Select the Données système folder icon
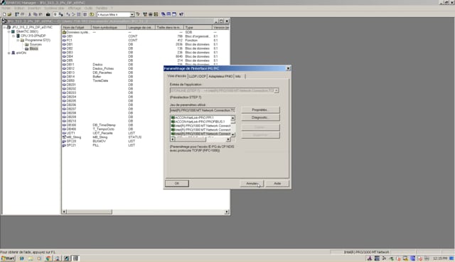 64,32
